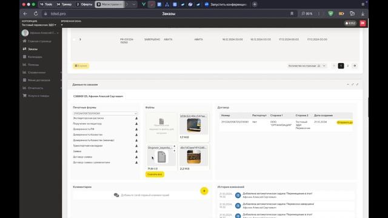Select page 1 in orders pagination
This screenshot has width=388, height=218.
341,66
